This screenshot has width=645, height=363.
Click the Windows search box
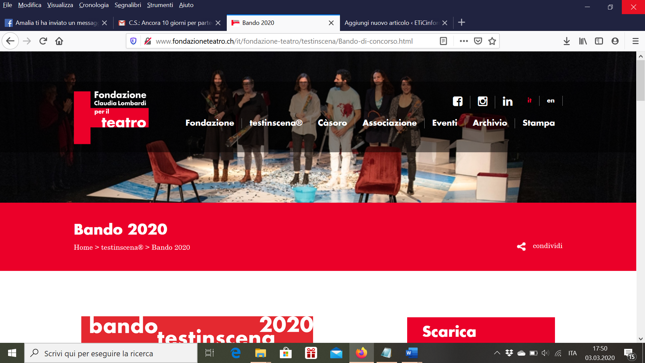pyautogui.click(x=111, y=353)
